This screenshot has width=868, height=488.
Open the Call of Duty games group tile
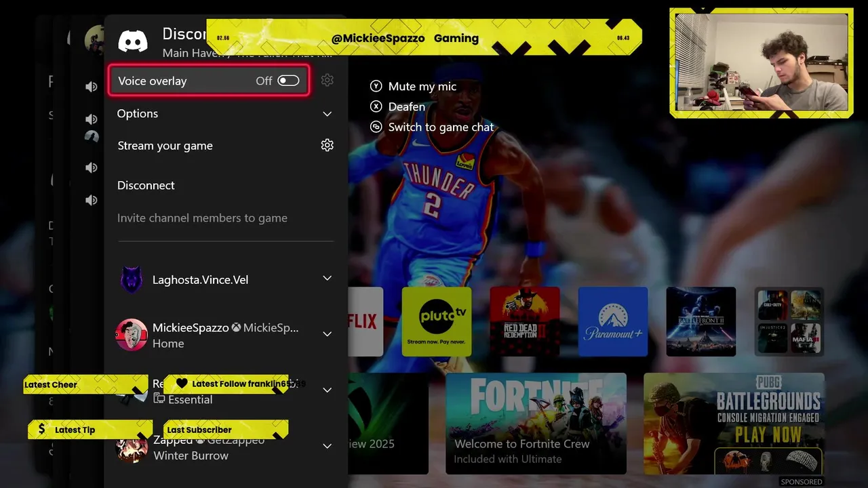(789, 321)
